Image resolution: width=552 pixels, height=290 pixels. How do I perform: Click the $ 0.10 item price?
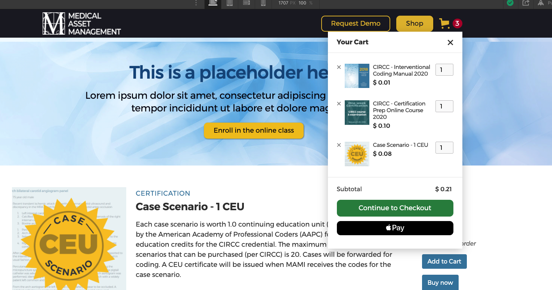[381, 126]
